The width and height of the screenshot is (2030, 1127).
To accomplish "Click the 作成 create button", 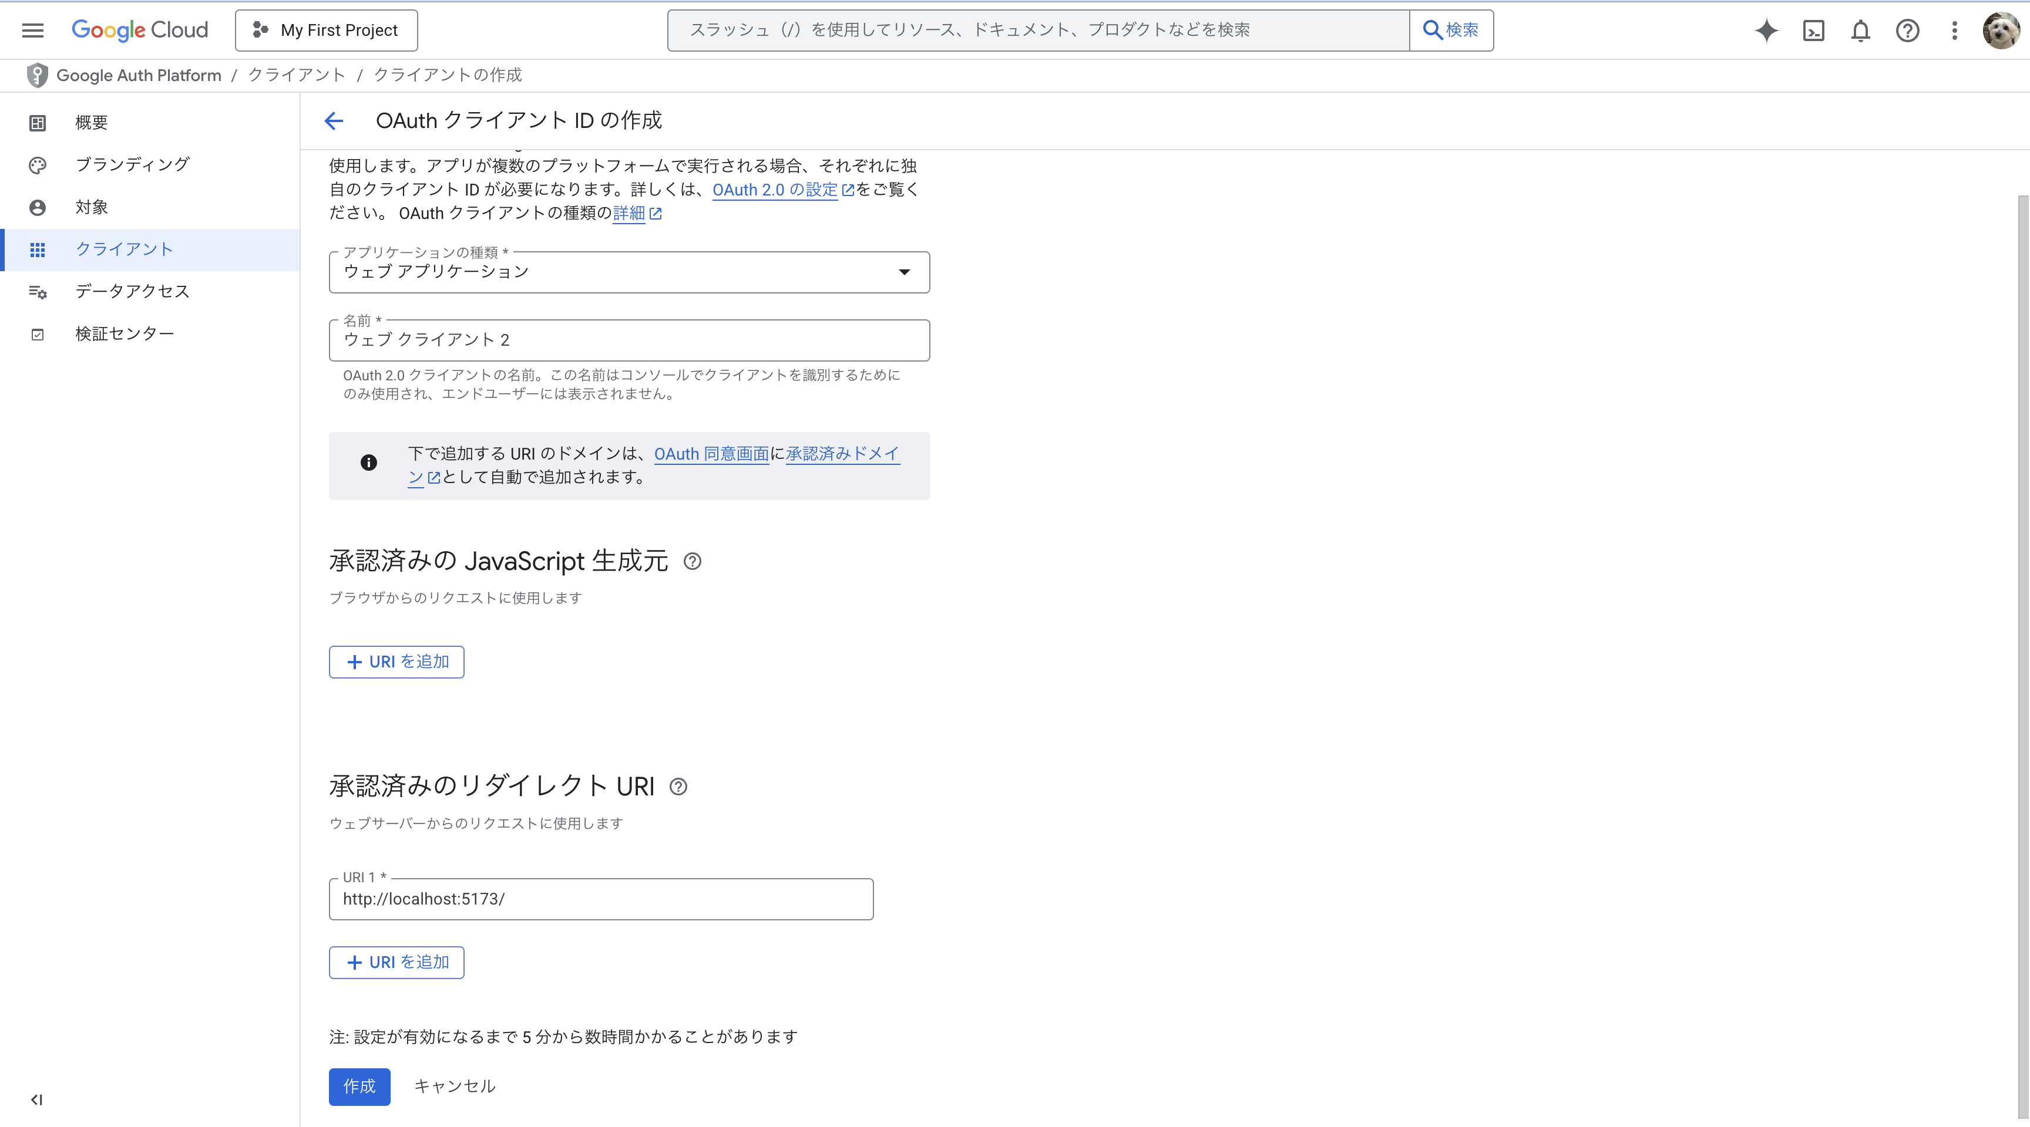I will (359, 1087).
